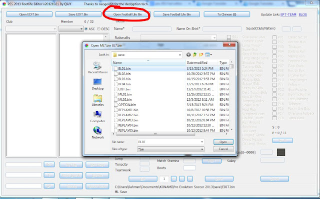Check P08 Box to Box checkbox
The image size is (320, 199).
pyautogui.click(x=274, y=71)
